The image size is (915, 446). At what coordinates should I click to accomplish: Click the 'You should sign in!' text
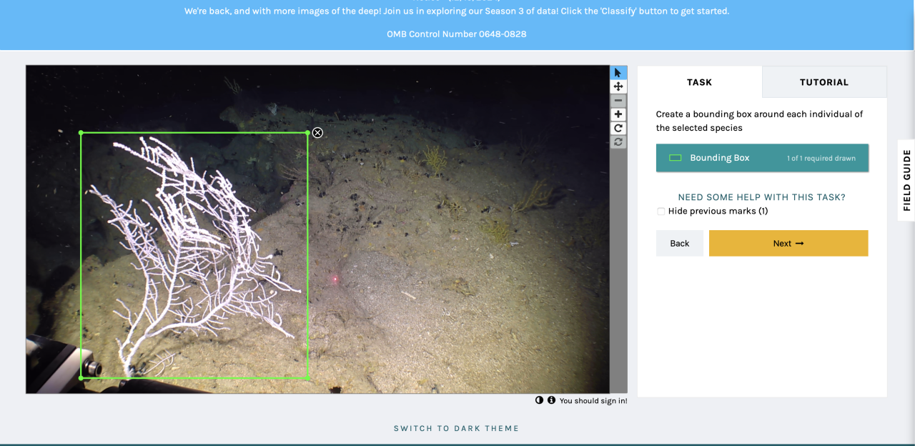[x=593, y=401]
